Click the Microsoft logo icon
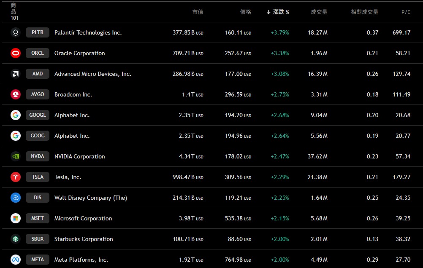Viewport: 423px width, 268px height. click(x=16, y=218)
